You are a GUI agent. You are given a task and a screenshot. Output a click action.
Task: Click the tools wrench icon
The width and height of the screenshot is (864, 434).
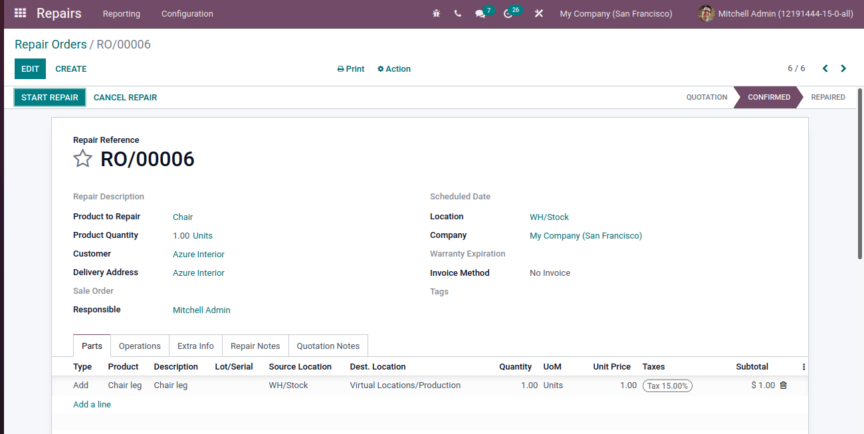click(x=539, y=13)
